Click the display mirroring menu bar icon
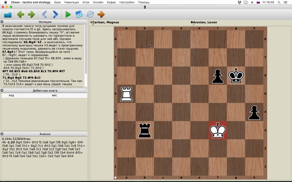Viewport: 292px width, 182px height. (x=246, y=2)
